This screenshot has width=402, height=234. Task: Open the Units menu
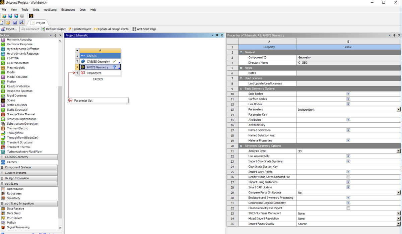[x=36, y=10]
